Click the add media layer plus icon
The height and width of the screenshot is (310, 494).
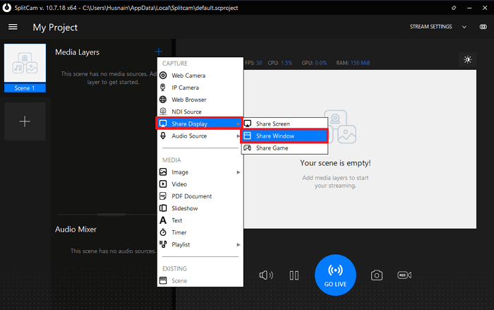159,52
